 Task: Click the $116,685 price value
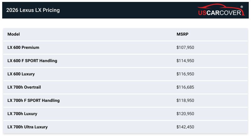[185, 87]
